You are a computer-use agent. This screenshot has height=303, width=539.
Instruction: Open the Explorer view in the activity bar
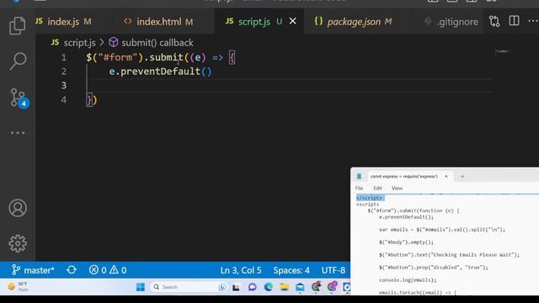[x=17, y=26]
